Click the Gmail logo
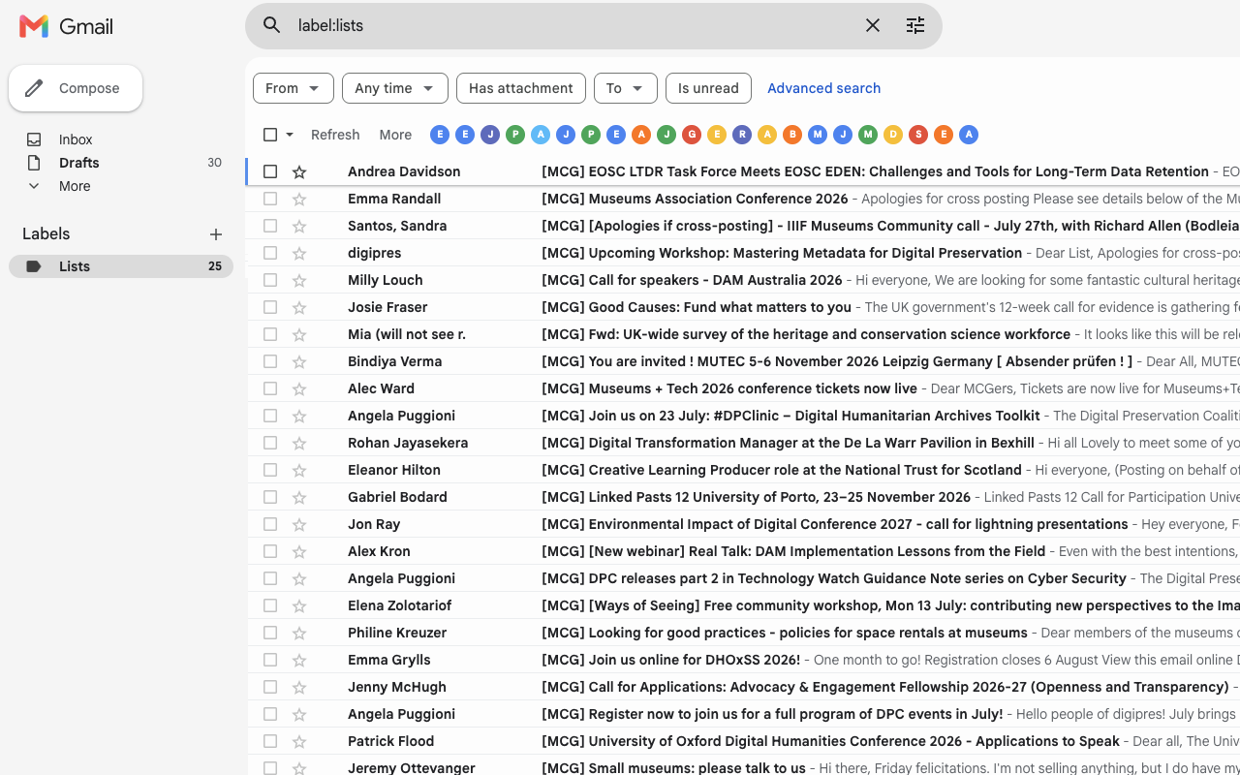1240x775 pixels. coord(66,26)
